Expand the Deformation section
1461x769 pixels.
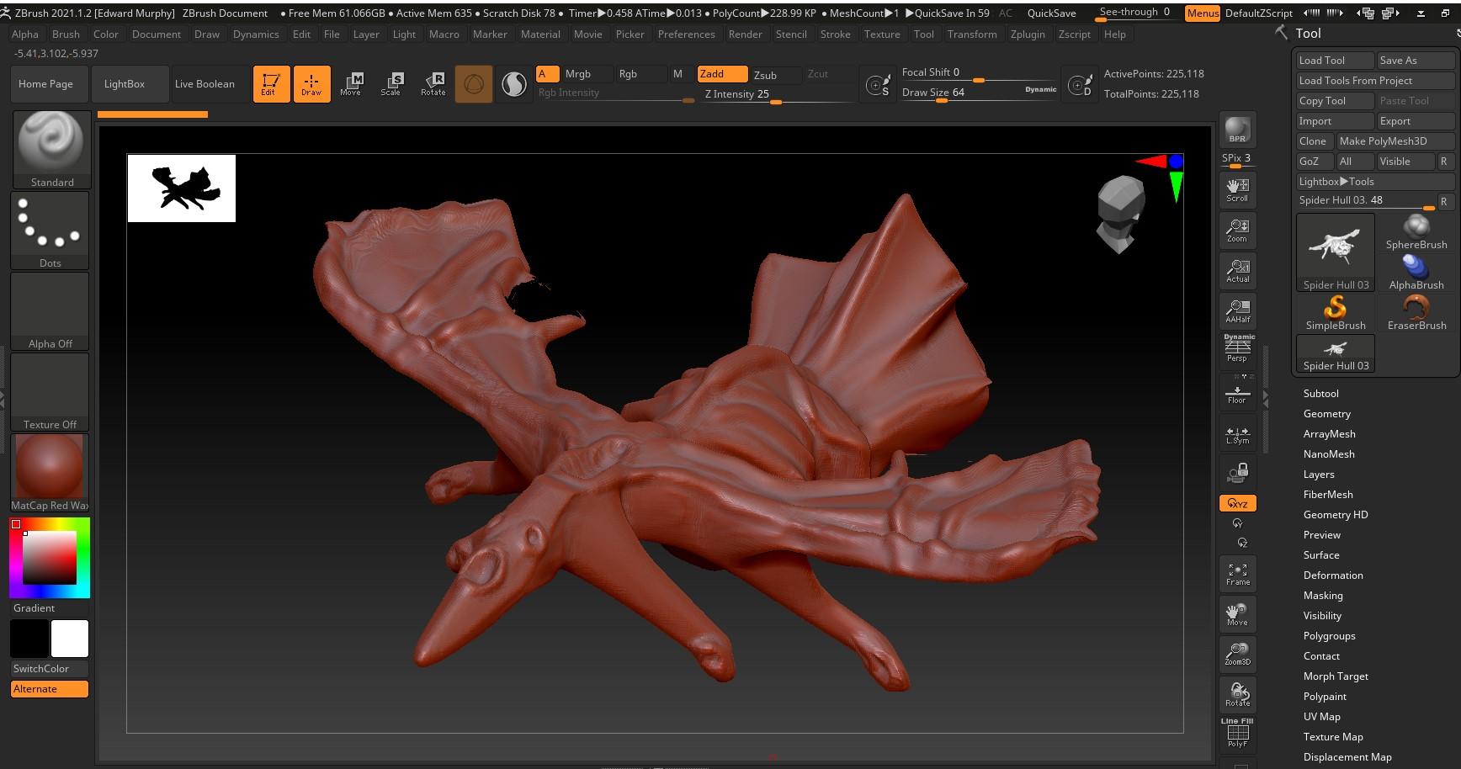1332,575
